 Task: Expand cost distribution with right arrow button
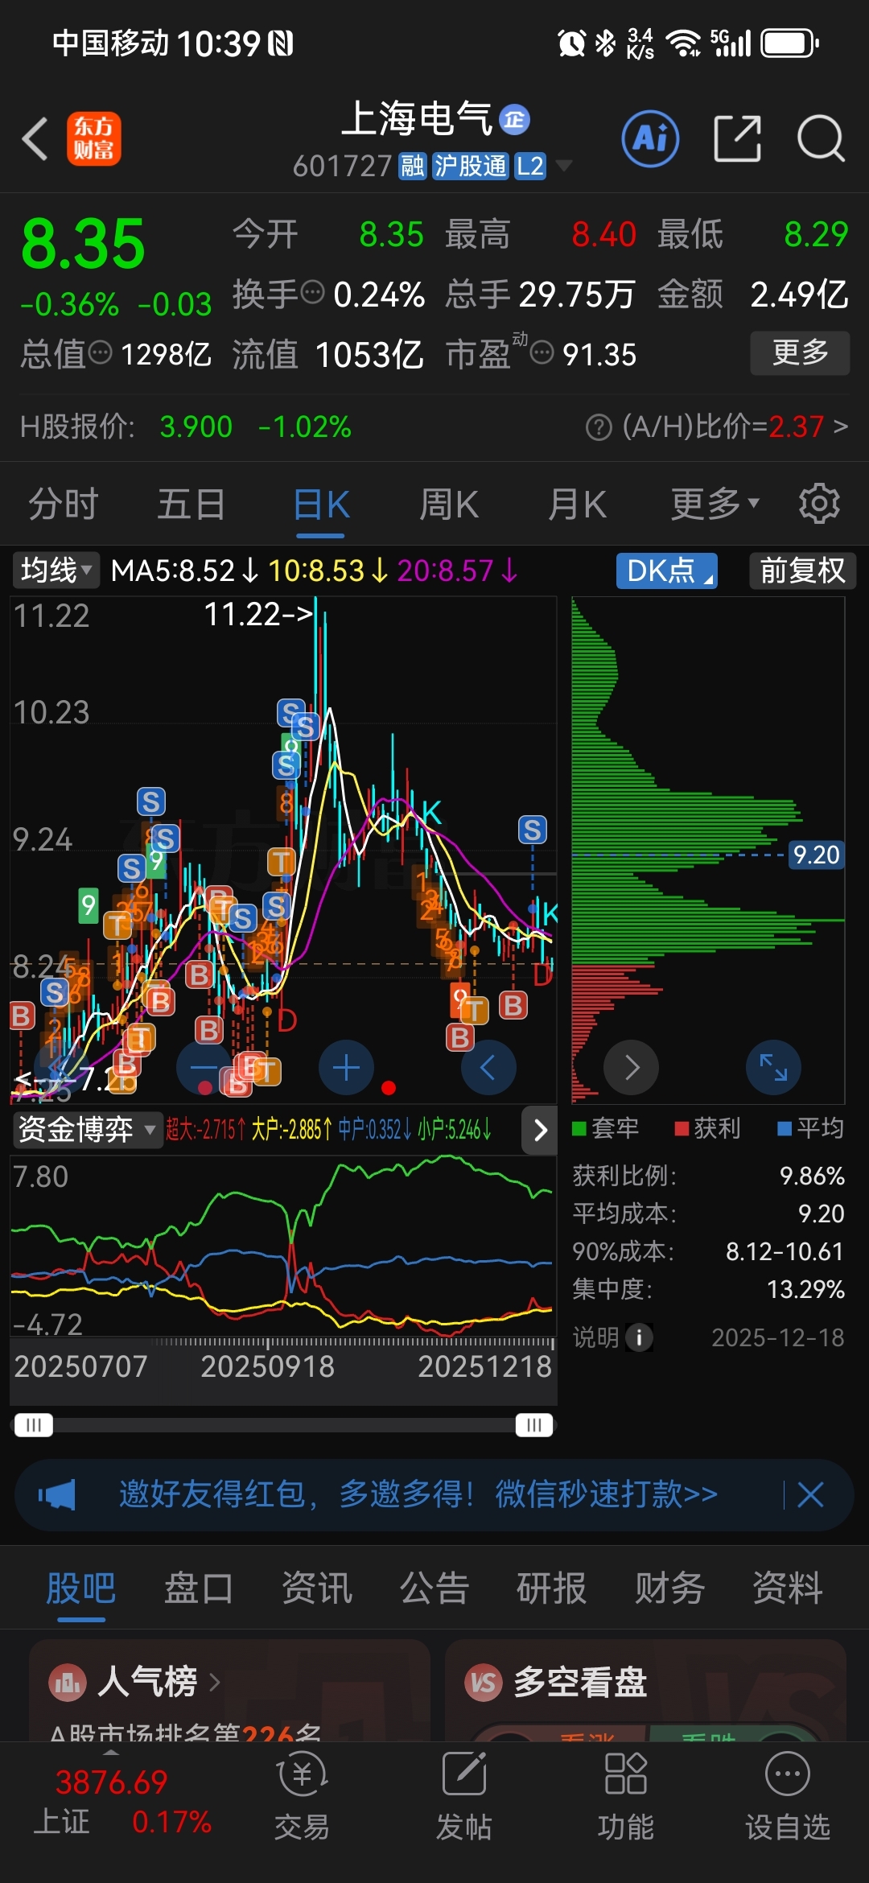pyautogui.click(x=632, y=1068)
